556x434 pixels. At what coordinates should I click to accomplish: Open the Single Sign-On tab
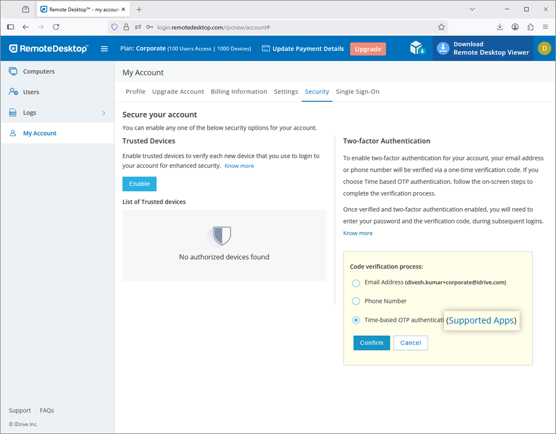pos(357,91)
